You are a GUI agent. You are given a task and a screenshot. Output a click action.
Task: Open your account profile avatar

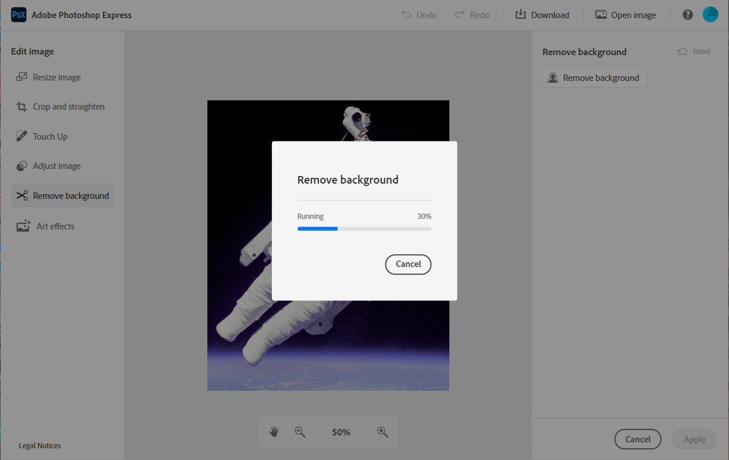[710, 14]
